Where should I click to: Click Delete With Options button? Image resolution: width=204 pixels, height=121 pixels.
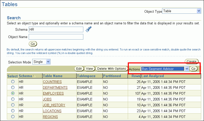click(x=112, y=68)
